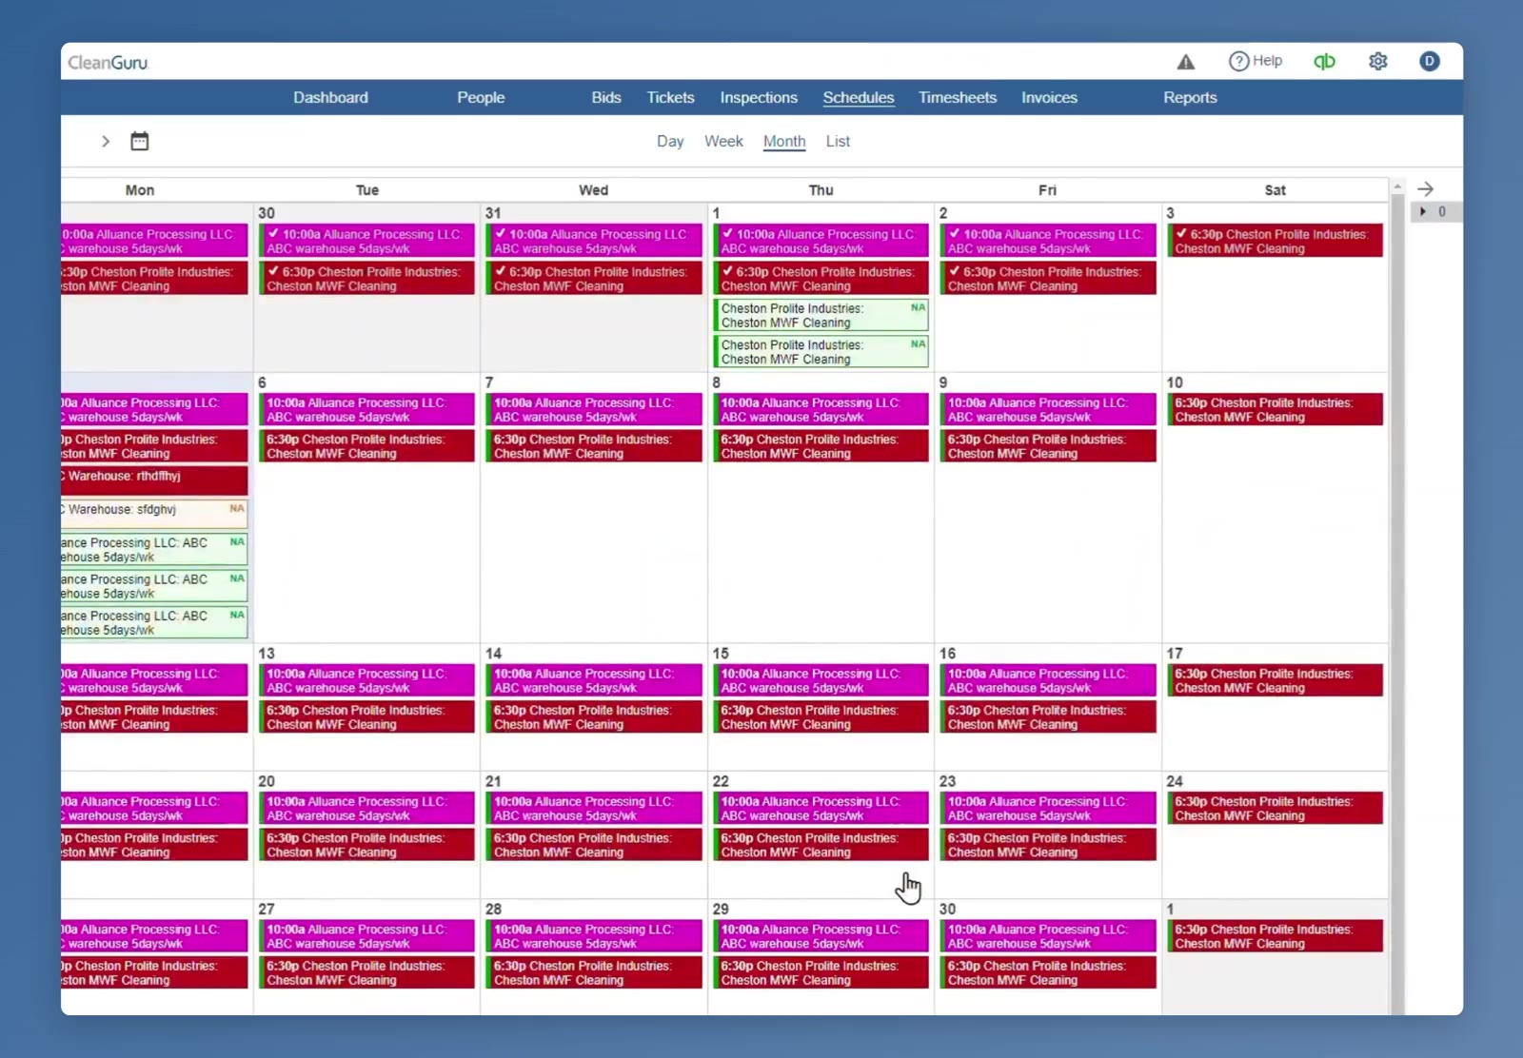The width and height of the screenshot is (1523, 1058).
Task: Open Invoices section
Action: coord(1049,97)
